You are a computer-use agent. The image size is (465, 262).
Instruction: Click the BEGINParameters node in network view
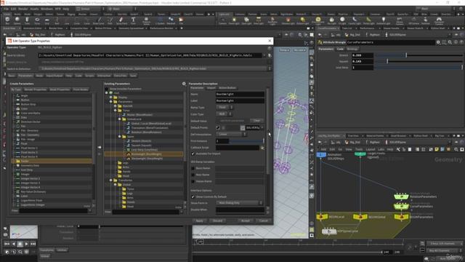pyautogui.click(x=401, y=217)
